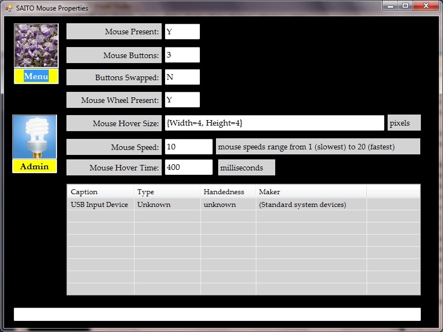443x332 pixels.
Task: Click the Mouse Hover Size field
Action: pos(274,123)
